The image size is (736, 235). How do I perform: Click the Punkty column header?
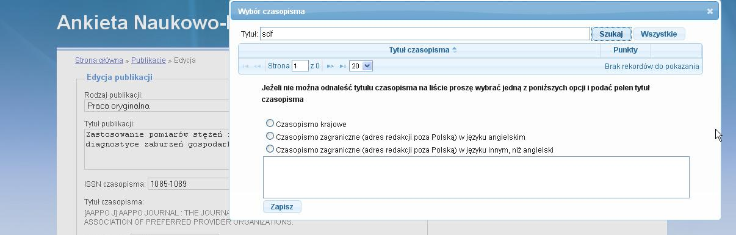click(626, 50)
